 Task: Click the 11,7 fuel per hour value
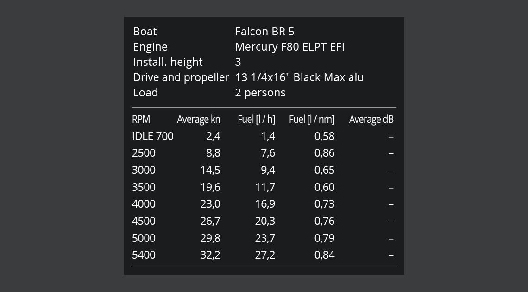[x=265, y=187]
